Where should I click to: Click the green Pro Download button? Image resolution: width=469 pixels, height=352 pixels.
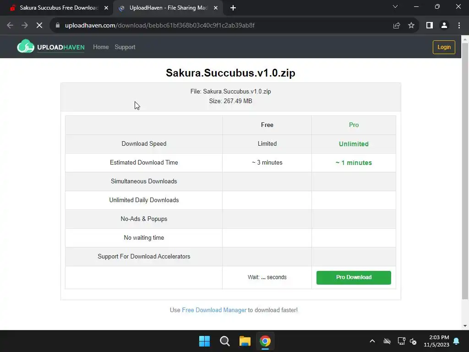(354, 277)
